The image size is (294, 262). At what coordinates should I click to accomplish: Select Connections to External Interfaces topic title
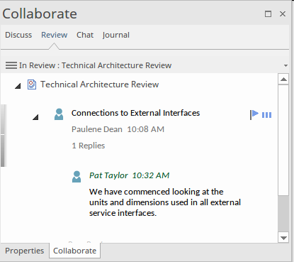click(x=135, y=113)
